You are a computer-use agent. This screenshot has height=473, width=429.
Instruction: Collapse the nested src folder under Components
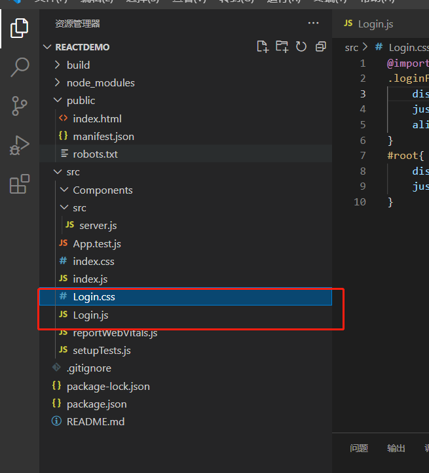point(64,207)
